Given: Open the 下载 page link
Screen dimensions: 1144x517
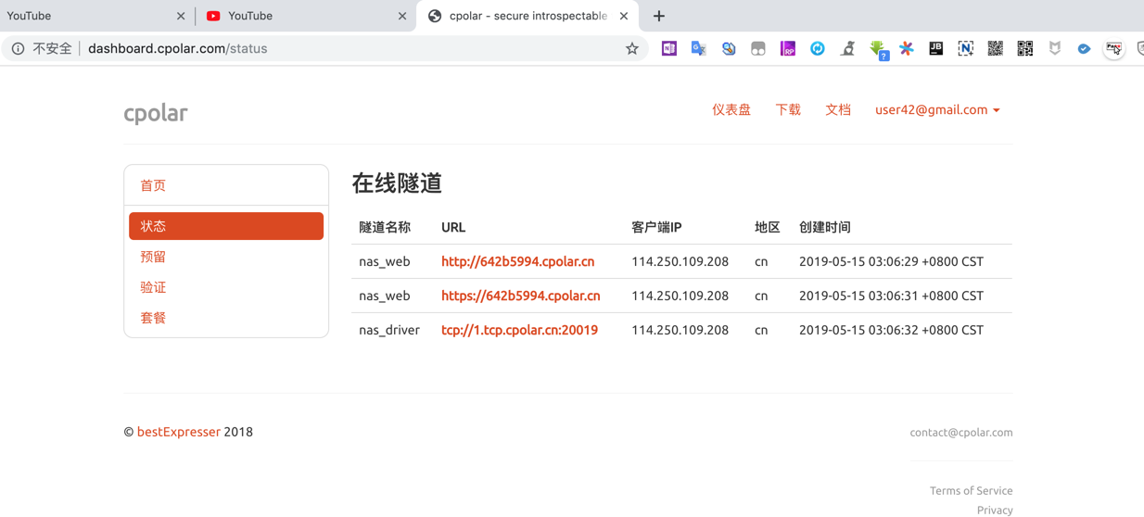Looking at the screenshot, I should pos(788,109).
